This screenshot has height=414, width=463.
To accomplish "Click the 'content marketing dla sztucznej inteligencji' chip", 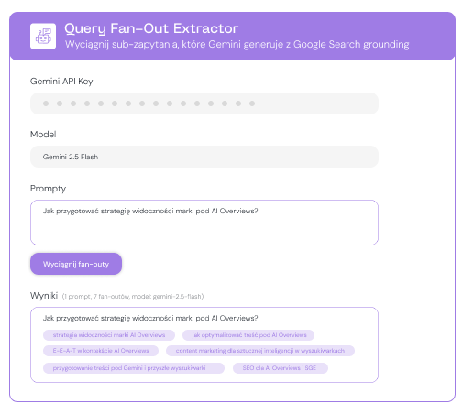I will coord(260,351).
